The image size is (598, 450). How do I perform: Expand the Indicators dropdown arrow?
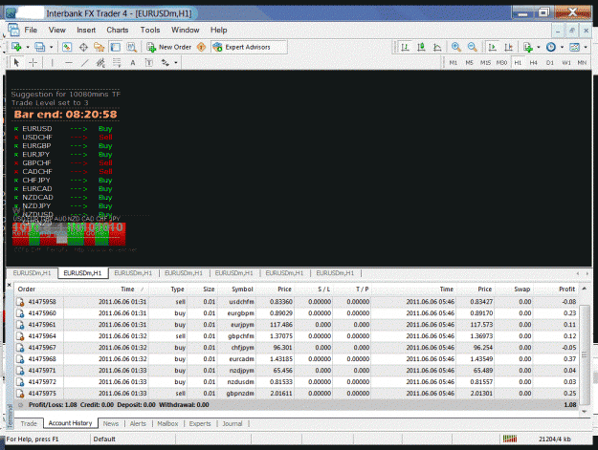539,47
